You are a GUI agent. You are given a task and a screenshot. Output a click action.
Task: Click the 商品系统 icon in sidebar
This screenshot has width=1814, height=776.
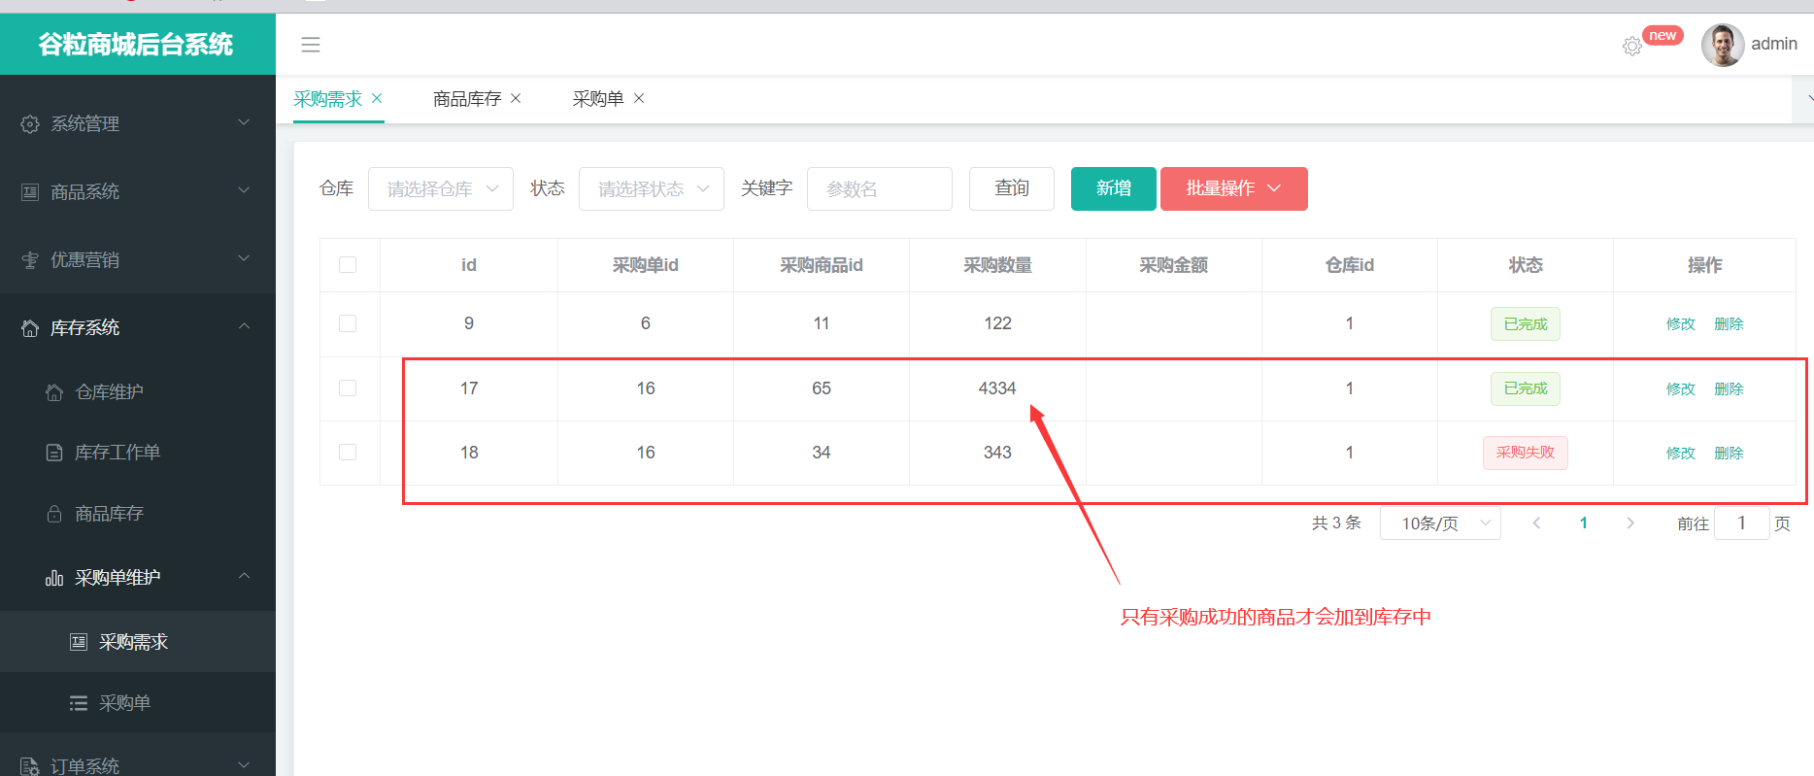[30, 192]
